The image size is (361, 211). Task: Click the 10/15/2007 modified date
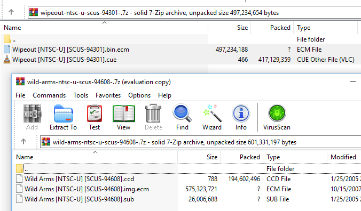(346, 189)
